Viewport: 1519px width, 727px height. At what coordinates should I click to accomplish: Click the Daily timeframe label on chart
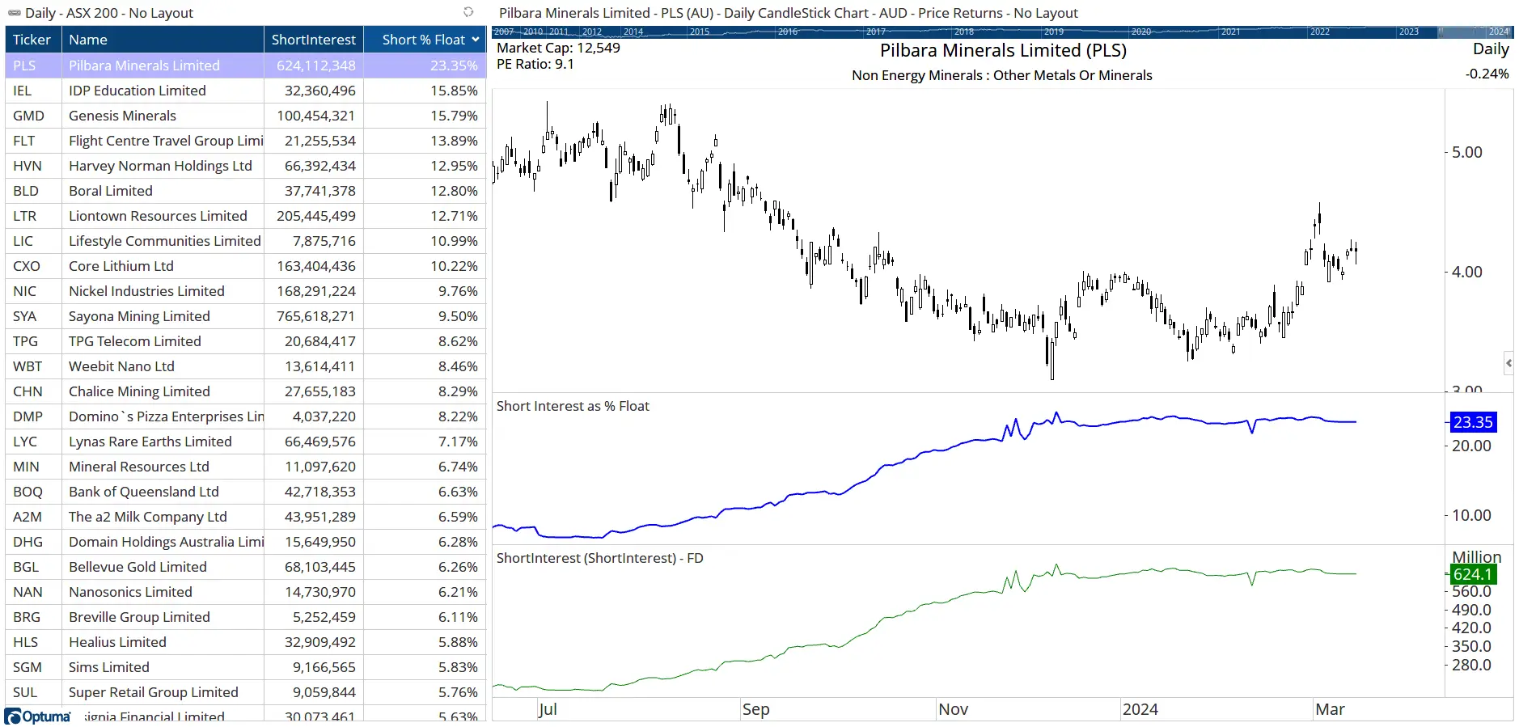click(x=1491, y=49)
